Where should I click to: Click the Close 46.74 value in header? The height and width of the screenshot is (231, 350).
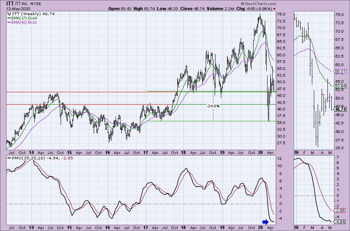(x=192, y=9)
